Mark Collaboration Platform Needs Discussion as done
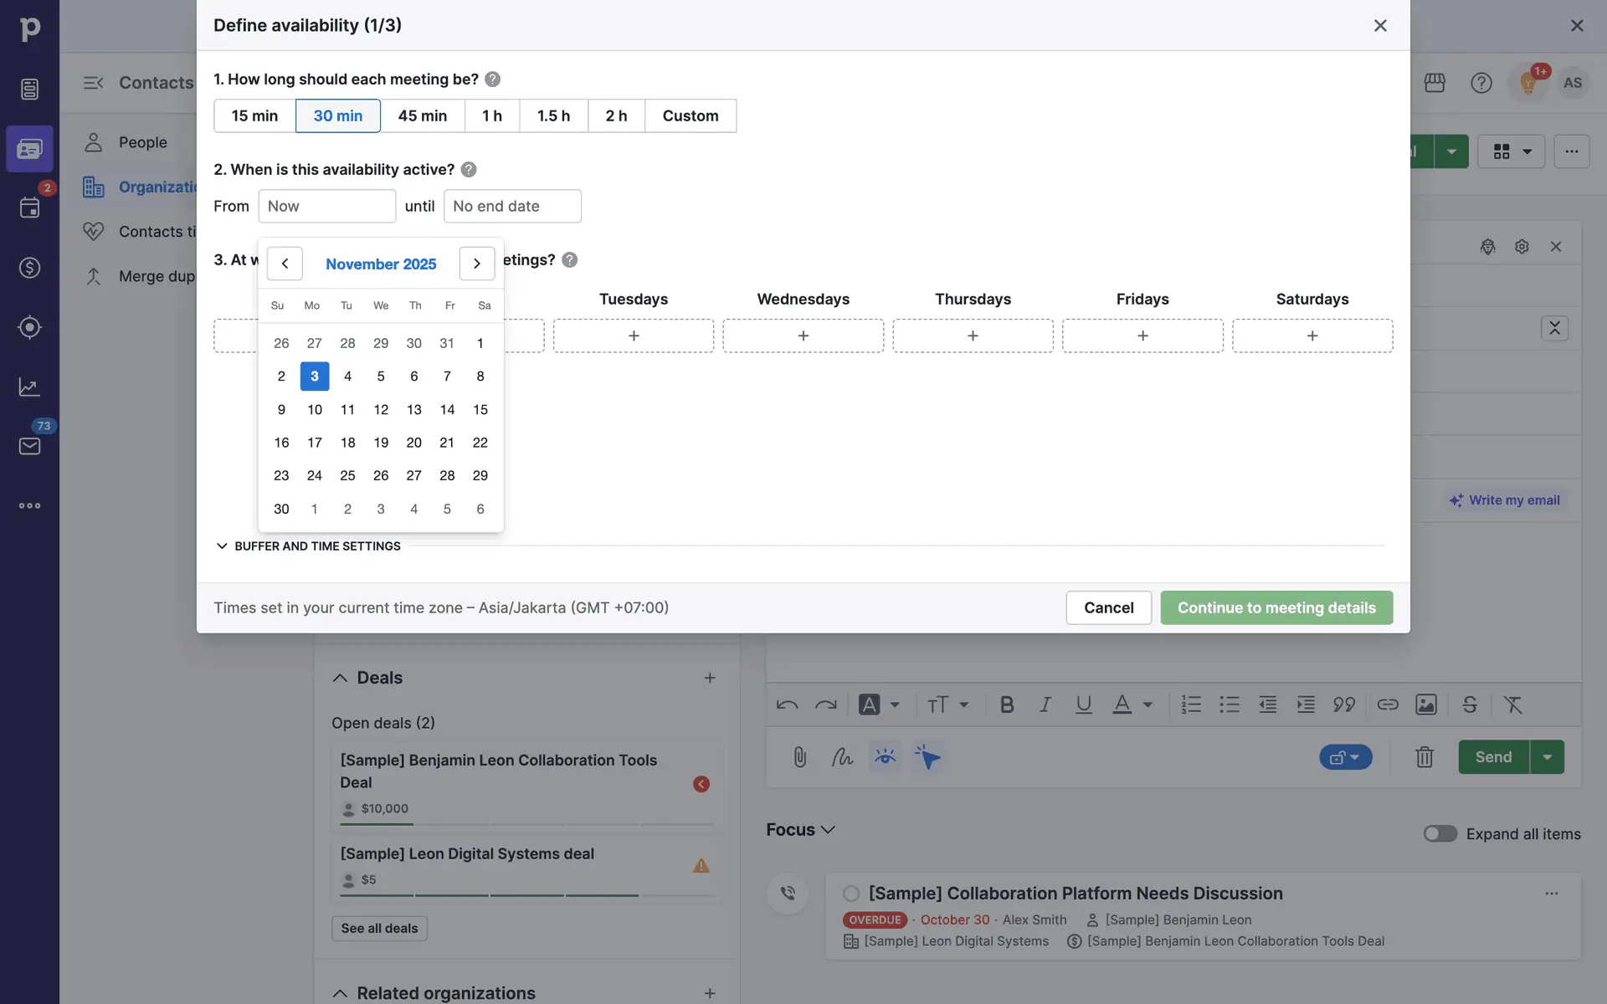The height and width of the screenshot is (1004, 1607). pos(851,894)
